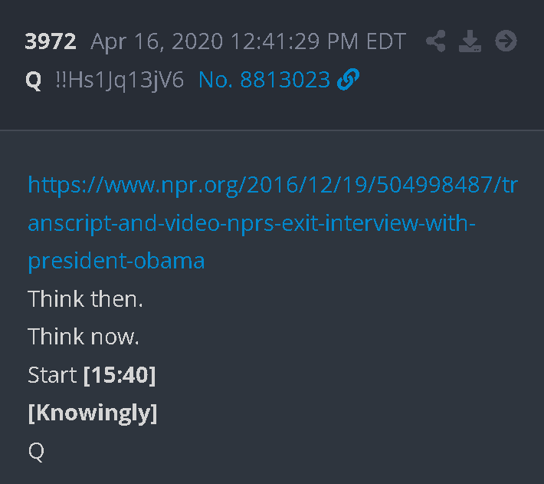Select the bold [15:40] time marker
Image resolution: width=544 pixels, height=484 pixels.
(120, 375)
